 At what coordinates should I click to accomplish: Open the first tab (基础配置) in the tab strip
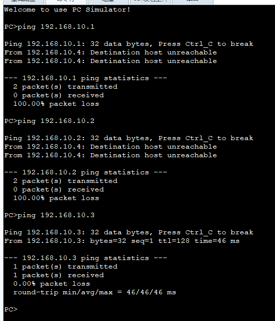tap(24, 2)
